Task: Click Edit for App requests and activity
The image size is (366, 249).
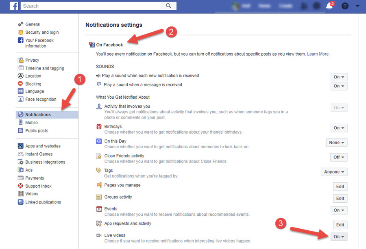Action: click(x=340, y=225)
